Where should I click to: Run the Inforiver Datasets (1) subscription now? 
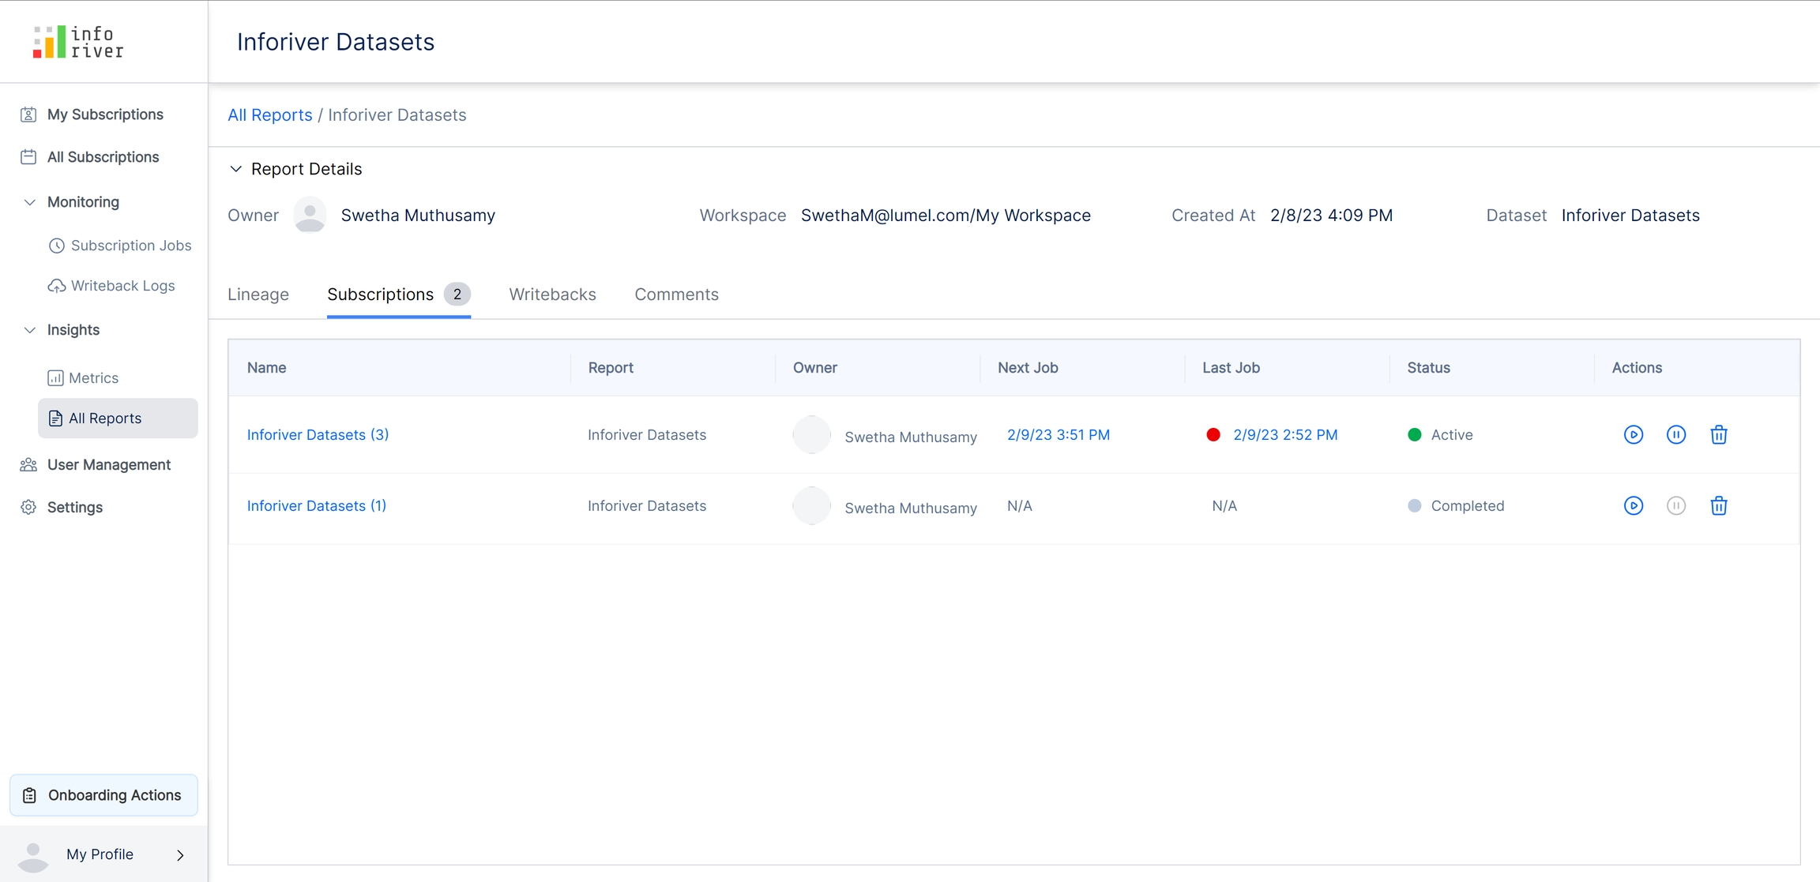[x=1633, y=505]
